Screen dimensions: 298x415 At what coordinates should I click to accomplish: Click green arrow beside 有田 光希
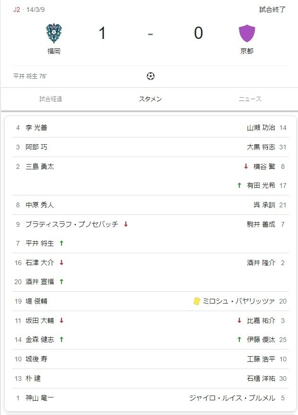(239, 185)
